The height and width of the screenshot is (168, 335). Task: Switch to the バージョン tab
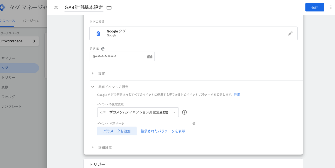31,21
